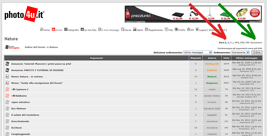Open the Ordinamento Decrescente dropdown
This screenshot has height=136, width=267.
click(240, 52)
